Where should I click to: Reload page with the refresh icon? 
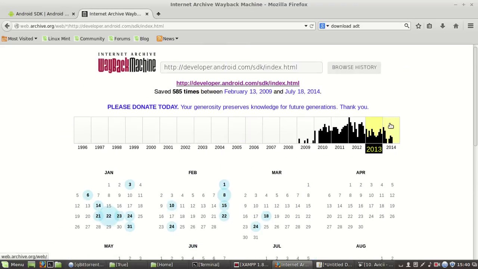tap(311, 26)
